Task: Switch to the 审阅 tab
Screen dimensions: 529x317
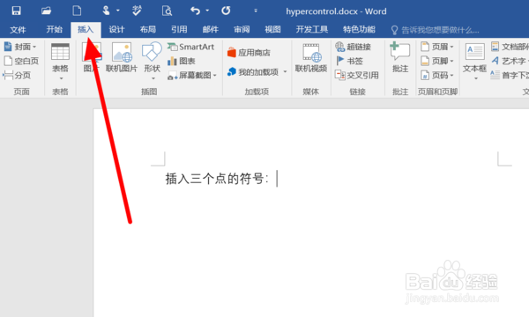Action: point(242,30)
